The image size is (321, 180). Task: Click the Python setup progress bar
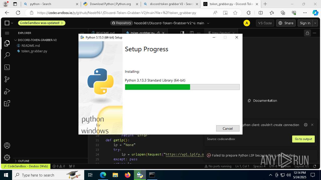click(x=182, y=87)
